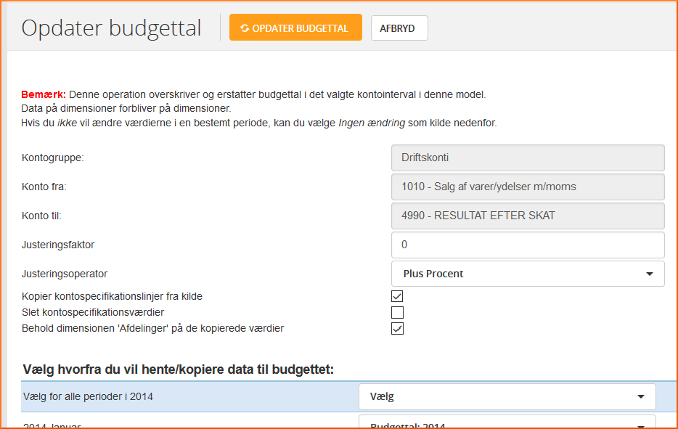
Task: Select the 'Konto til' 4990 field
Action: point(528,216)
